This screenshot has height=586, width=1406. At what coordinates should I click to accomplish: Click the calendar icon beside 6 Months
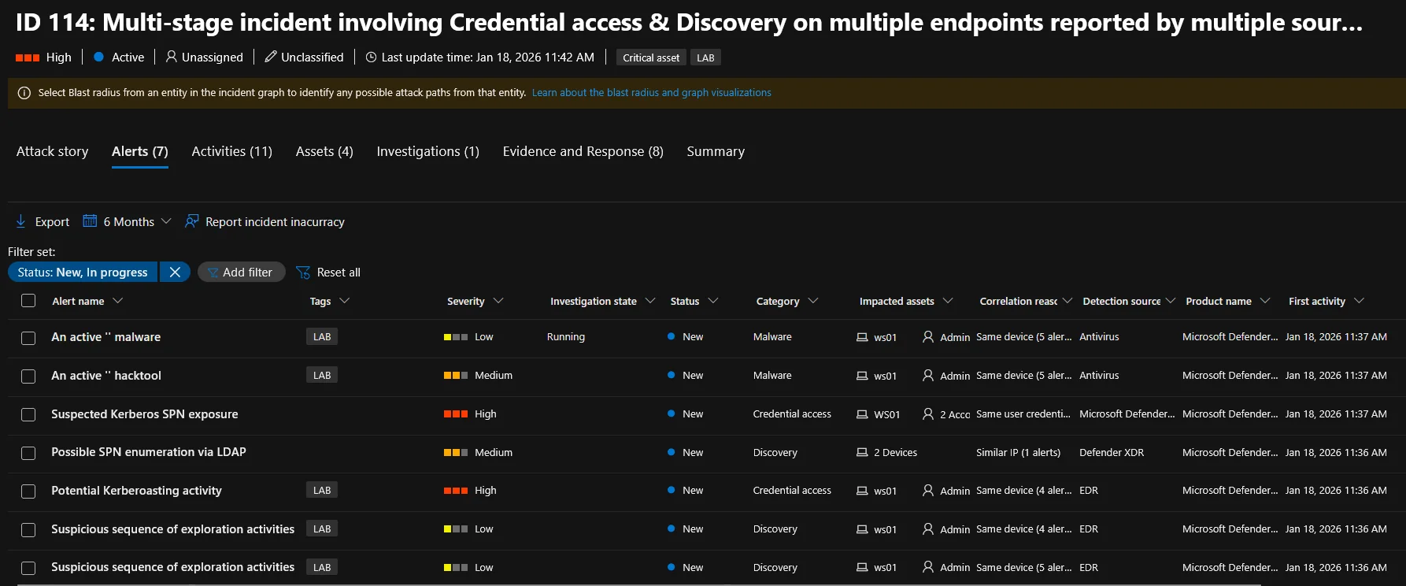[91, 221]
